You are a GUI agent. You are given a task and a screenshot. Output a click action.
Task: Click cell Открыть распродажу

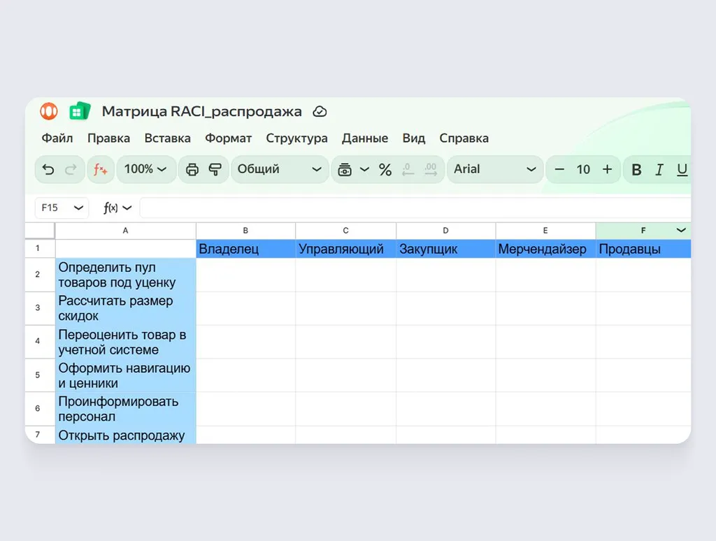[x=126, y=435]
